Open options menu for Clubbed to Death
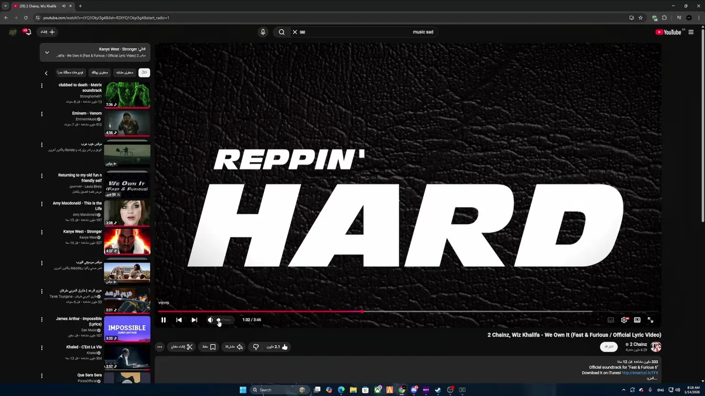 [41, 85]
